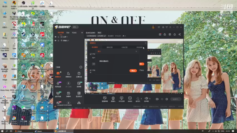Show hidden tray icons chevron
This screenshot has width=237, height=133.
coord(213,131)
